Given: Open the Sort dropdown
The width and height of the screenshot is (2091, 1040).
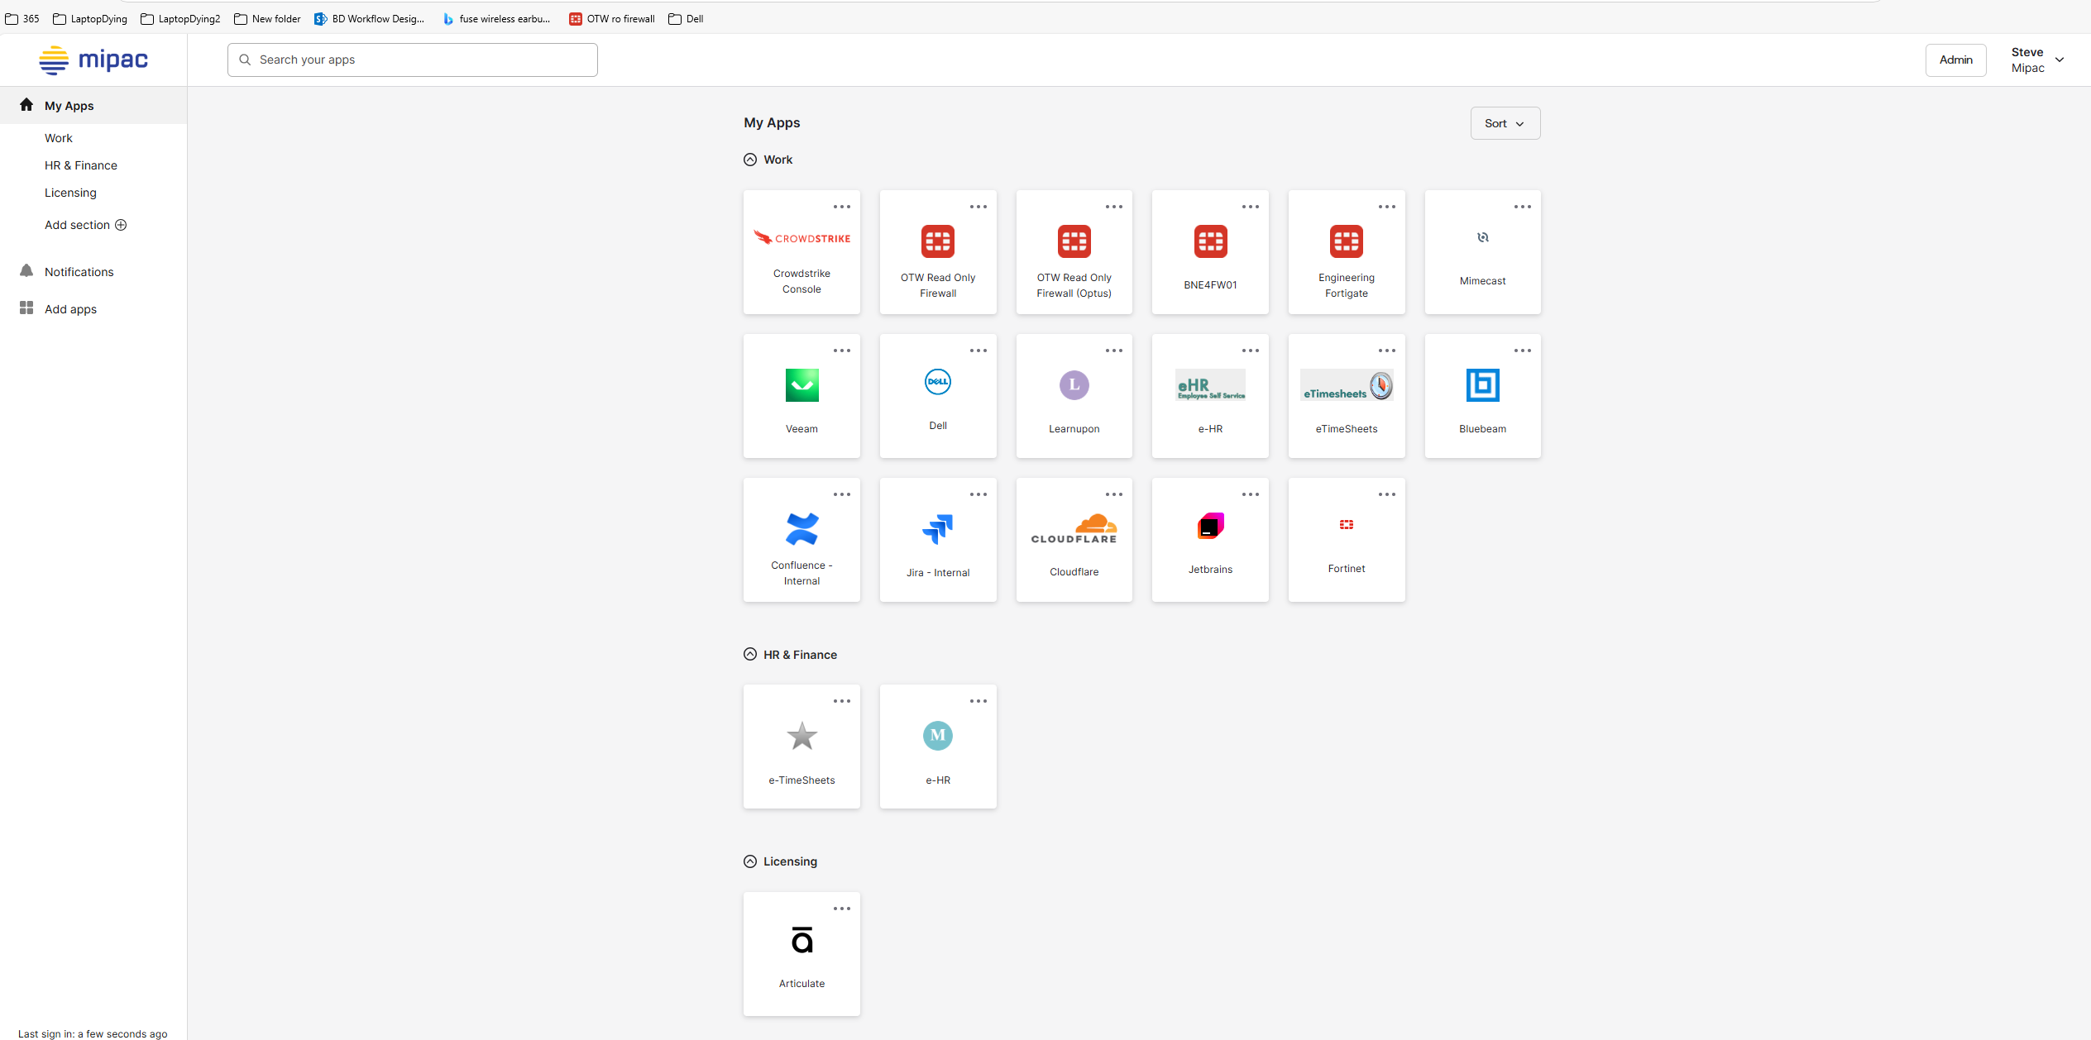Looking at the screenshot, I should pos(1505,123).
